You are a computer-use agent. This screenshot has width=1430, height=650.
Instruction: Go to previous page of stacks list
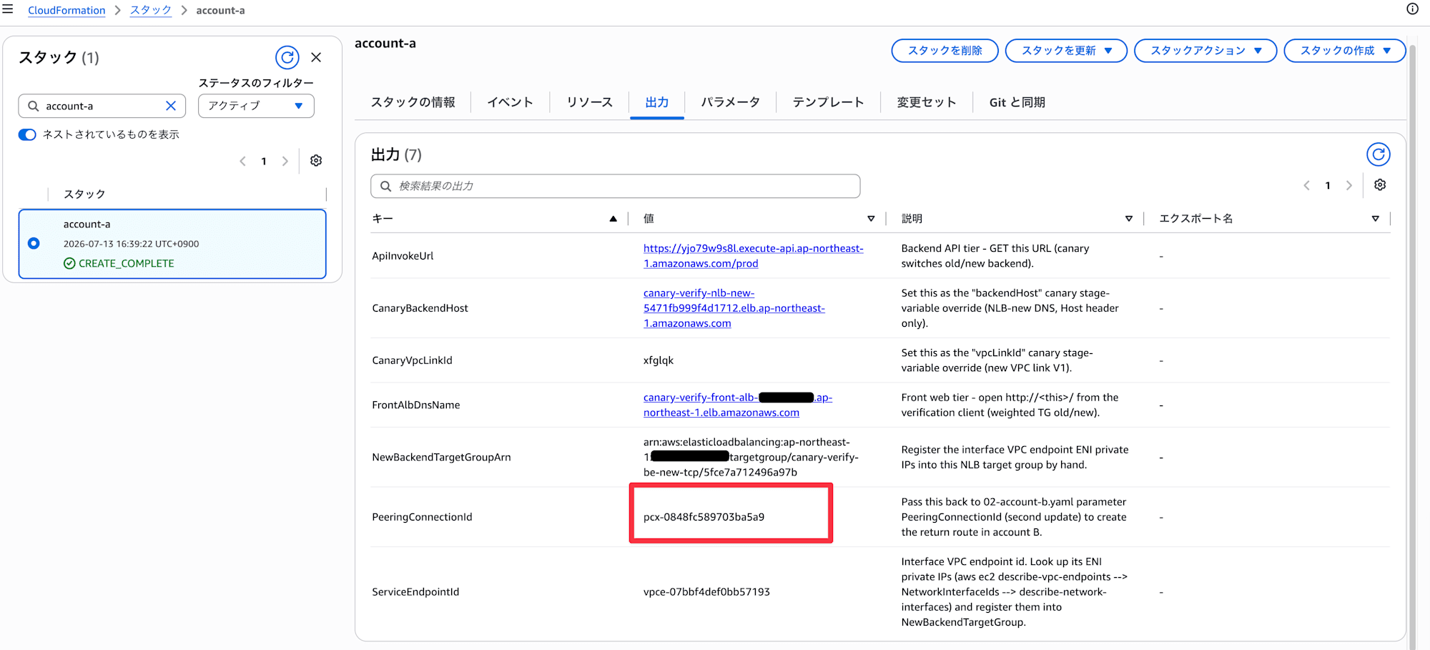coord(243,161)
